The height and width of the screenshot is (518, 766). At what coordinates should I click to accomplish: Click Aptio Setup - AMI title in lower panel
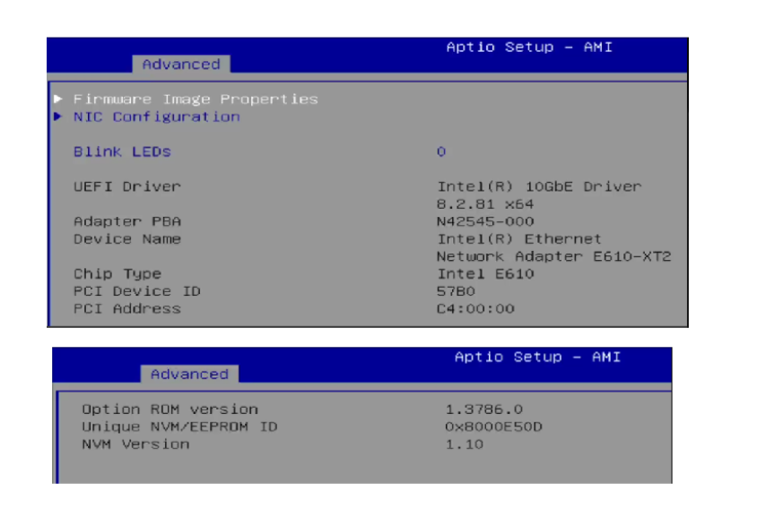coord(537,357)
